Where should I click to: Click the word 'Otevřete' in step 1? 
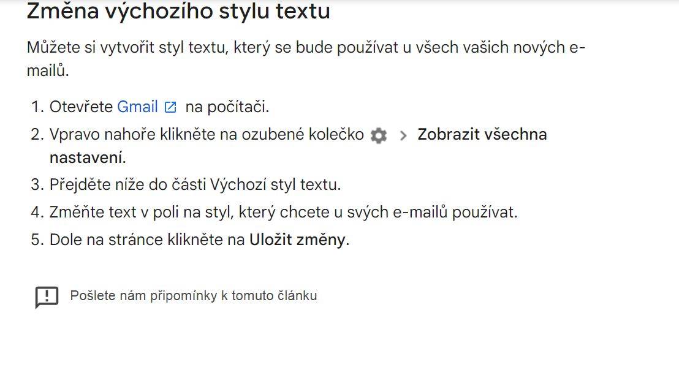coord(81,107)
